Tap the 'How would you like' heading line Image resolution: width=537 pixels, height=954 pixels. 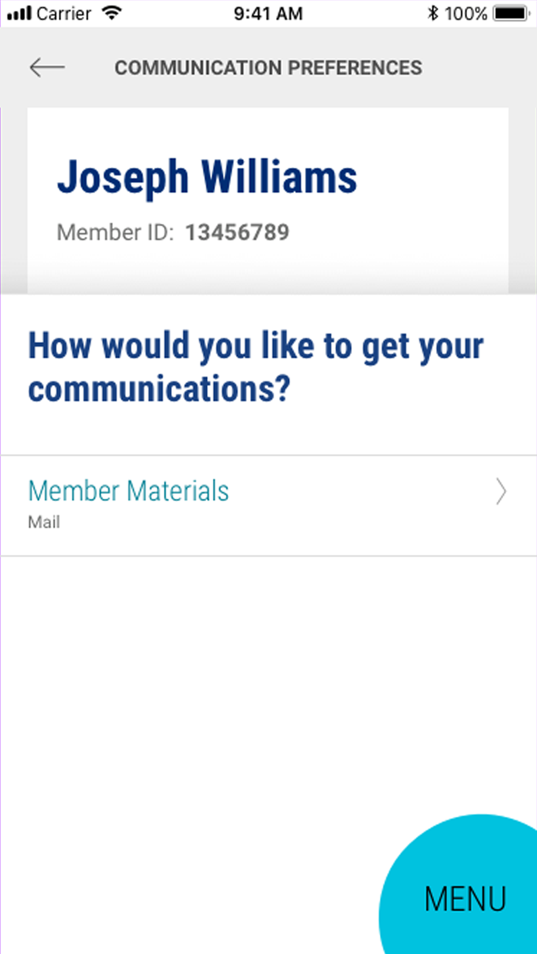(x=256, y=346)
